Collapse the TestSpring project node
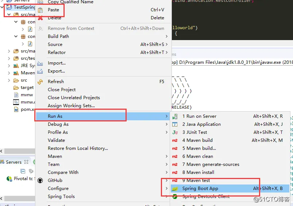 point(2,7)
